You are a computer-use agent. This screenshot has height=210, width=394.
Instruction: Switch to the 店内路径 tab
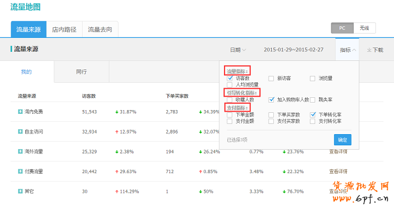click(64, 29)
